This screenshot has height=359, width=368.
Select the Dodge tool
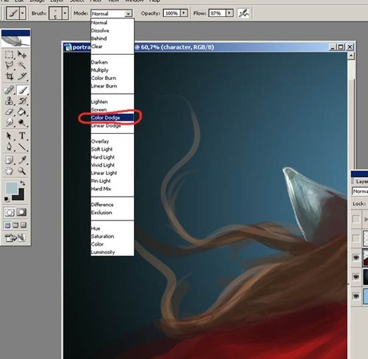click(22, 122)
